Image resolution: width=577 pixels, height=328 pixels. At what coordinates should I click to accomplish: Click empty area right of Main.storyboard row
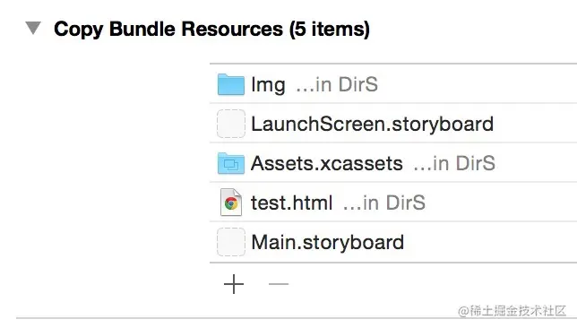point(489,242)
